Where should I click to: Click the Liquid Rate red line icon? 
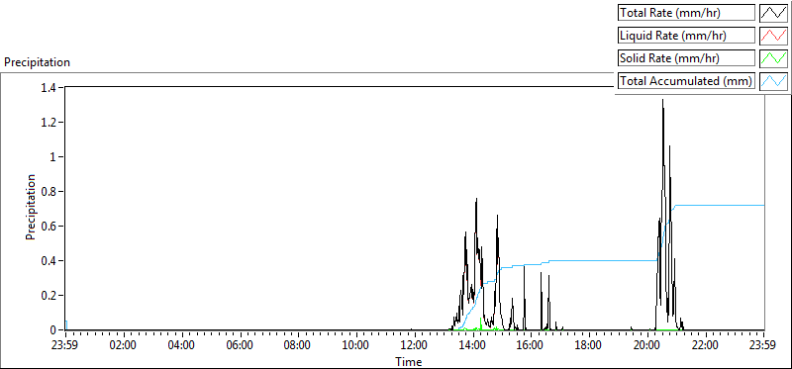(x=774, y=36)
